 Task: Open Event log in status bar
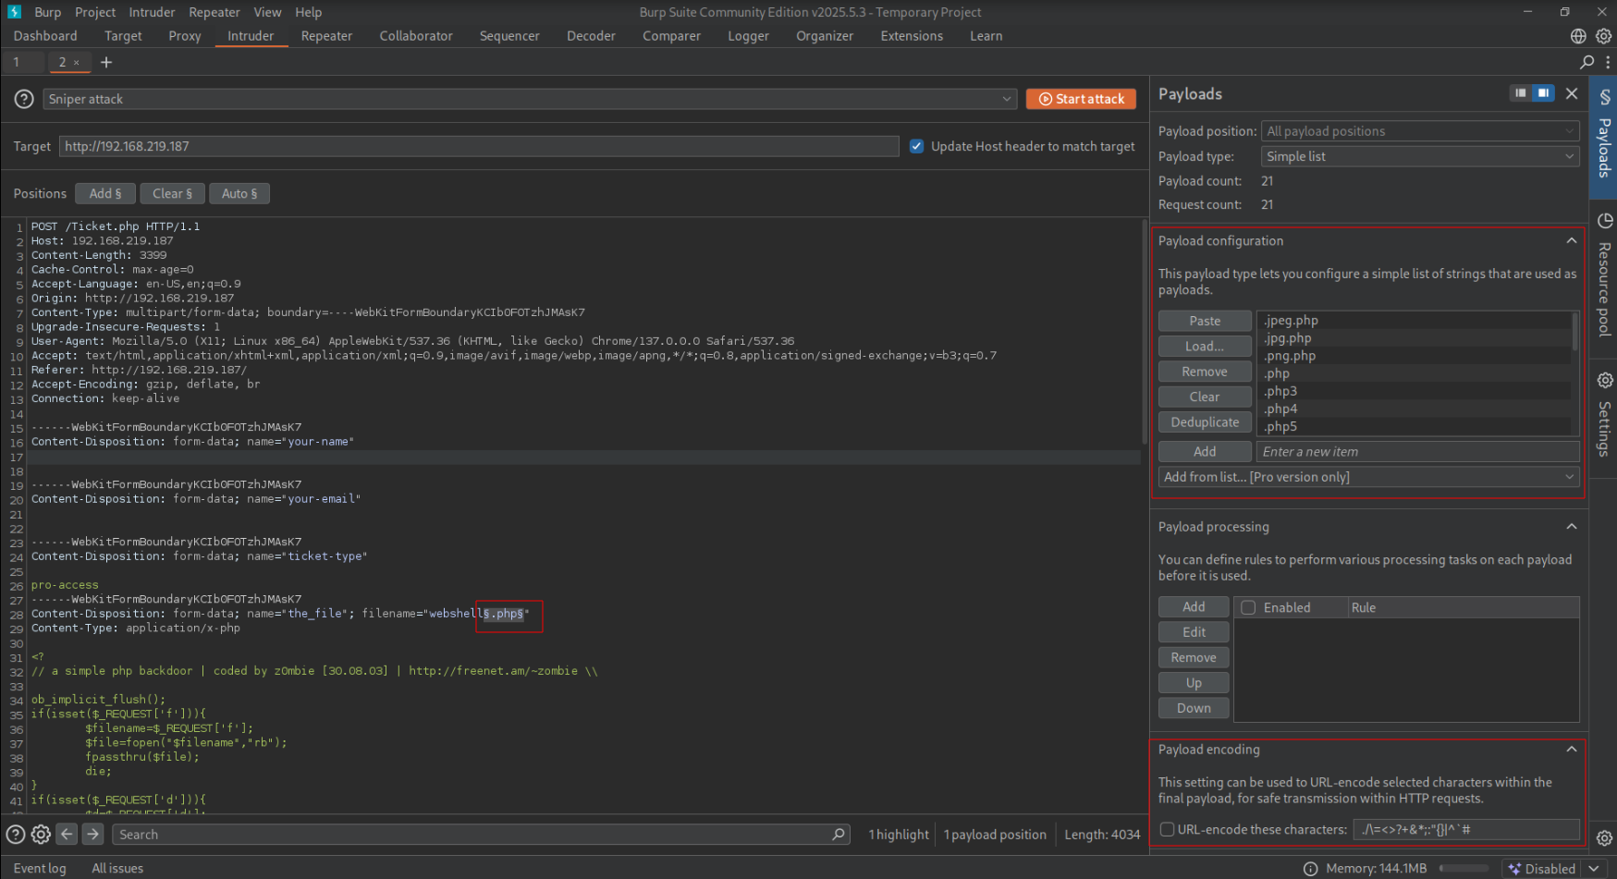pyautogui.click(x=40, y=868)
